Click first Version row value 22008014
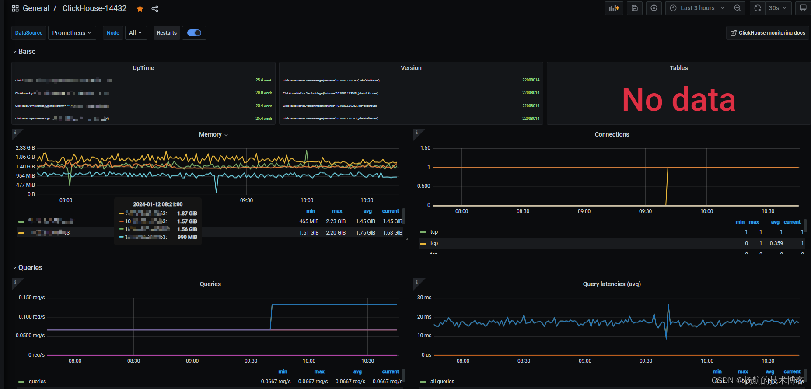 point(531,80)
